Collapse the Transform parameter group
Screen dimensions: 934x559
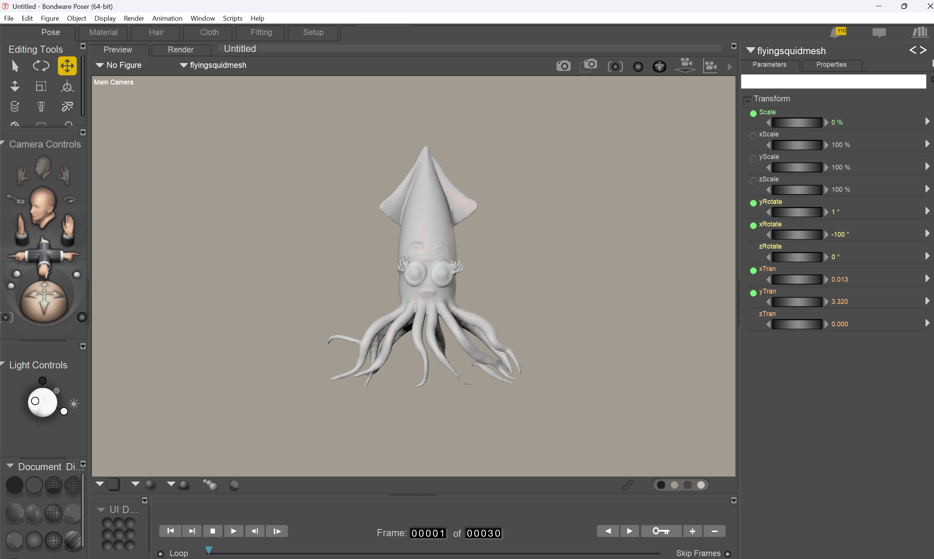(748, 101)
